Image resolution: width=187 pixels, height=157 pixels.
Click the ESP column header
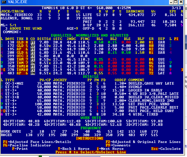pos(161,39)
